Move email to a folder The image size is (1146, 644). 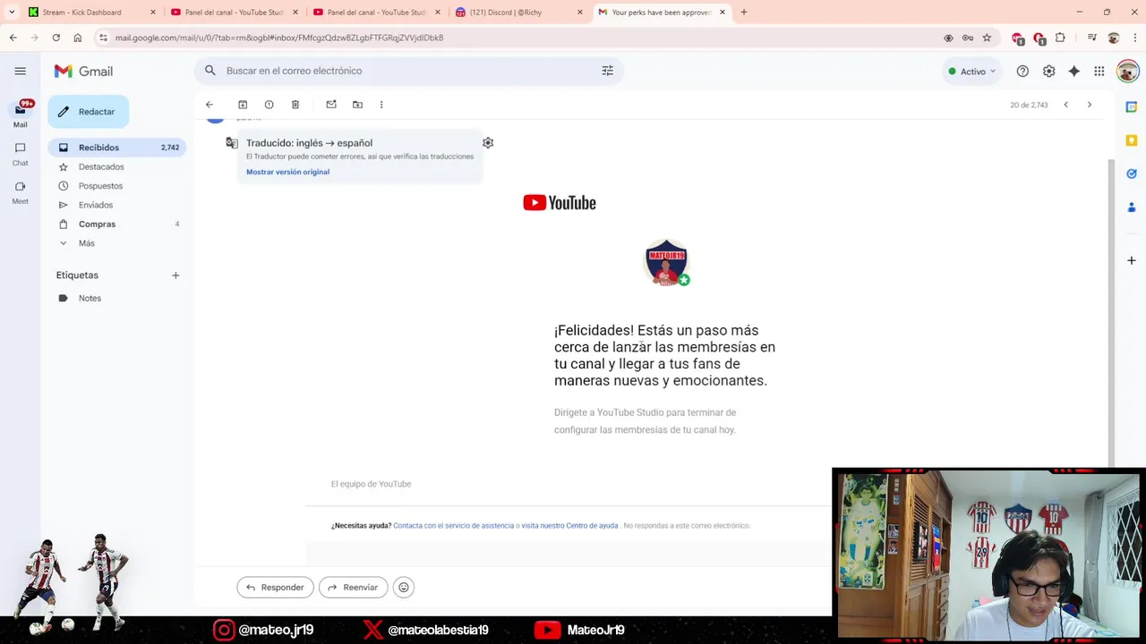point(357,105)
